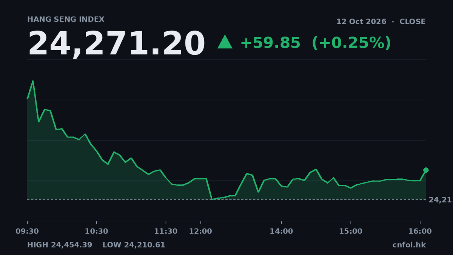Click the +59.85 point change figure
This screenshot has width=453, height=255.
pos(270,43)
